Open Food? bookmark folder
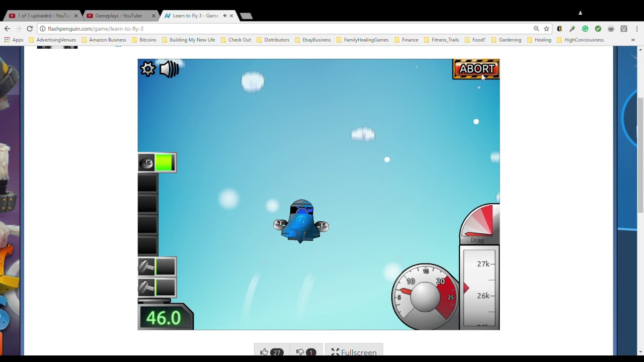Image resolution: width=644 pixels, height=362 pixels. (475, 40)
